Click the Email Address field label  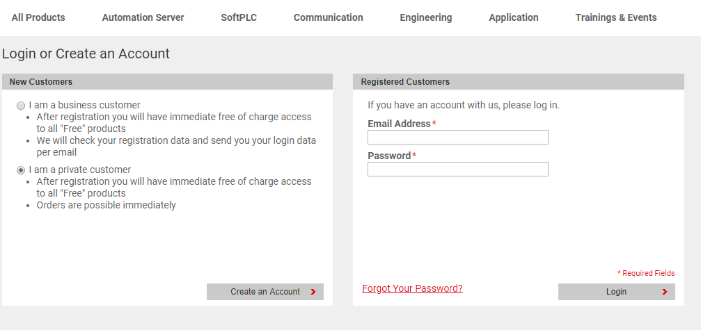point(399,124)
